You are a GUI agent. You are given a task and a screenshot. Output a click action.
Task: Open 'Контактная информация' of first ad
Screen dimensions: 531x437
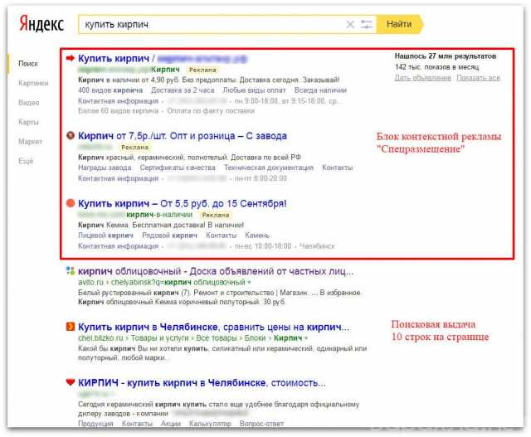tap(118, 101)
